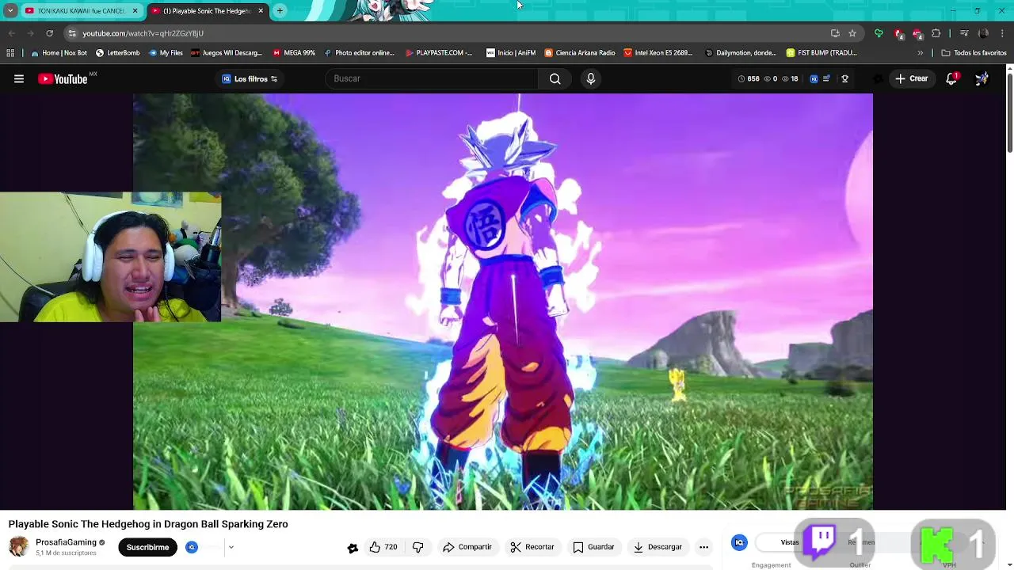Open the YouTube hamburger guide menu
1014x570 pixels.
pyautogui.click(x=19, y=78)
